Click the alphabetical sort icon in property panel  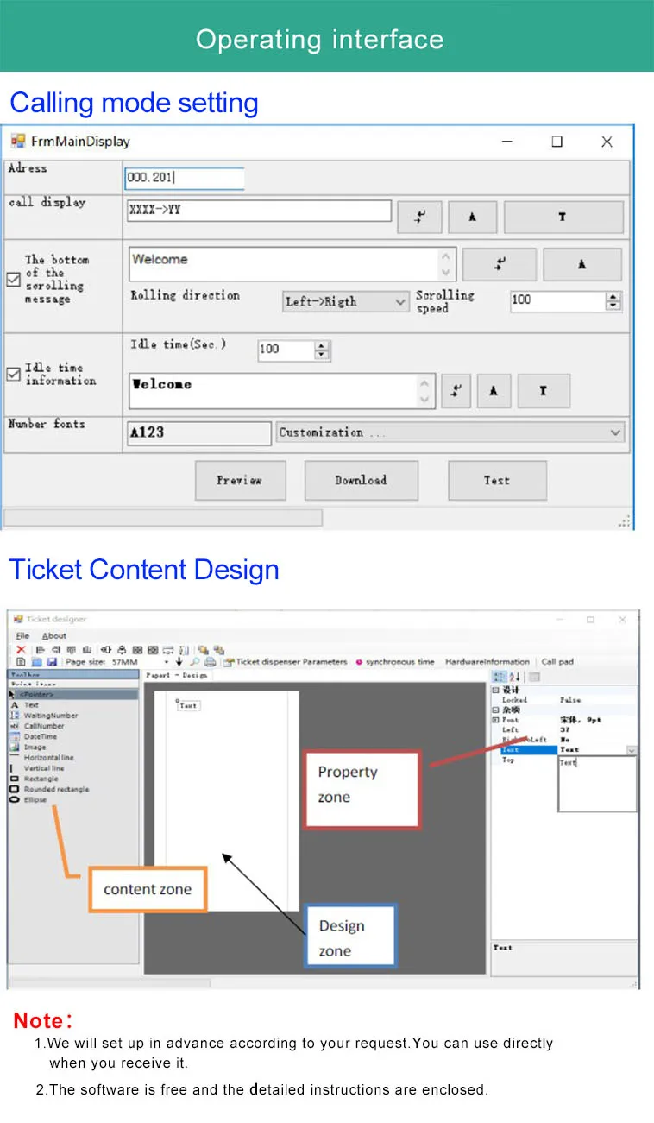pos(514,677)
